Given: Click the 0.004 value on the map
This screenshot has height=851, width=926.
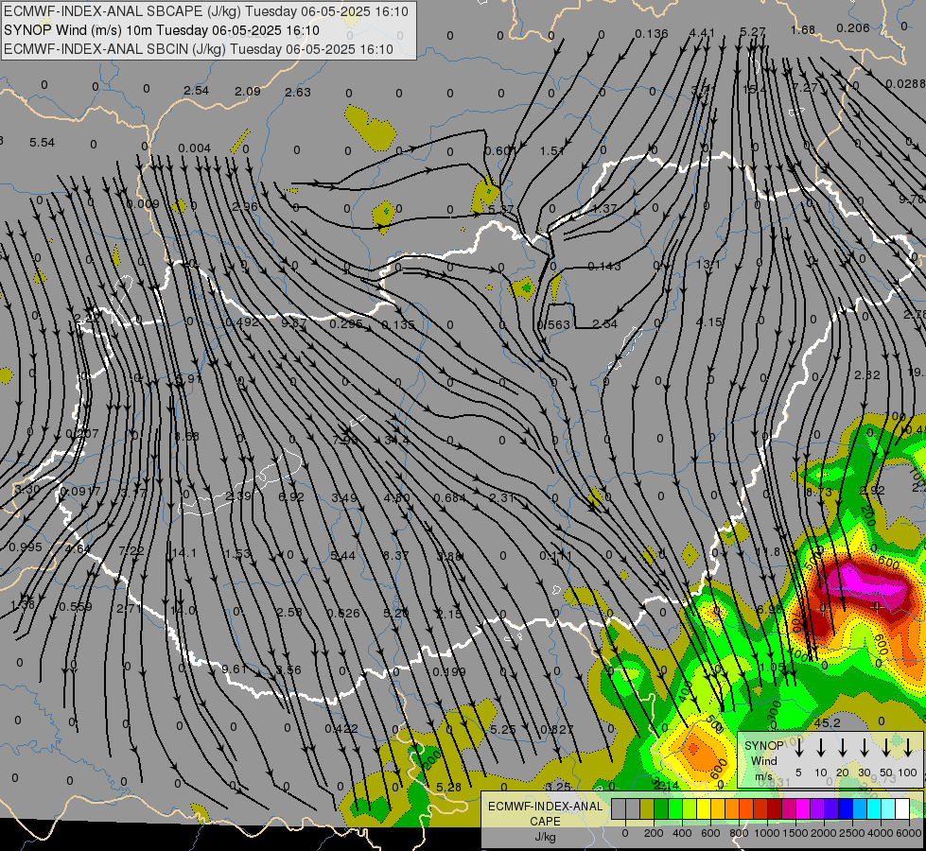Looking at the screenshot, I should coord(194,148).
